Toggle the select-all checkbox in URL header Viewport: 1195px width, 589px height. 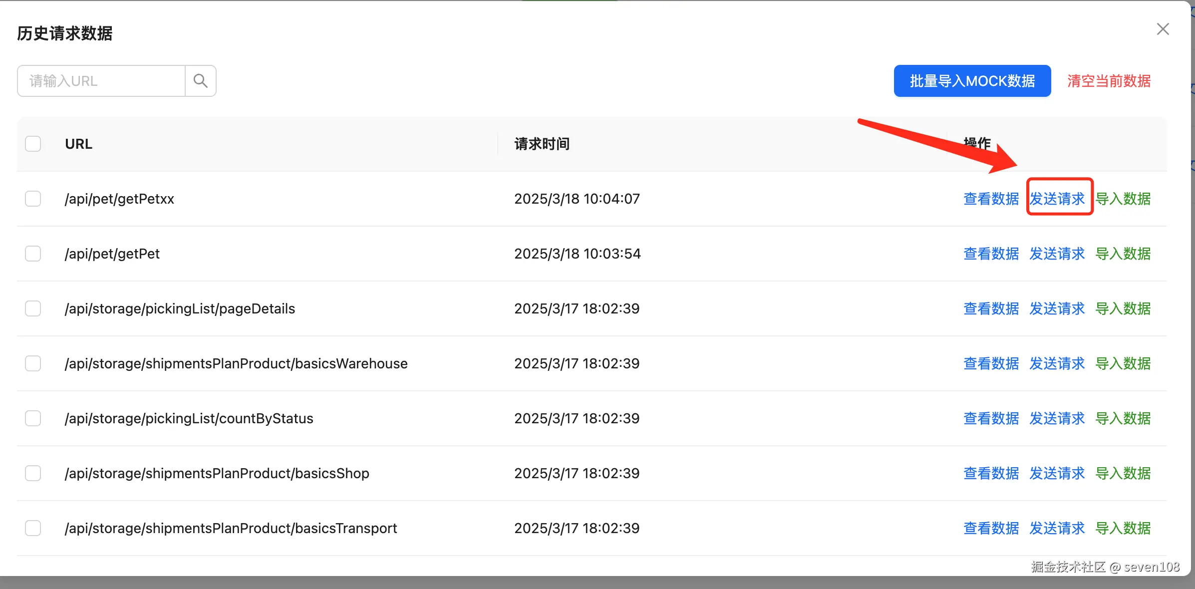coord(33,144)
